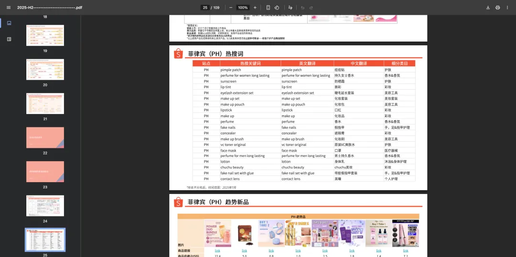Screen dimensions: 516x257
Task: Print the PDF document
Action: click(498, 8)
